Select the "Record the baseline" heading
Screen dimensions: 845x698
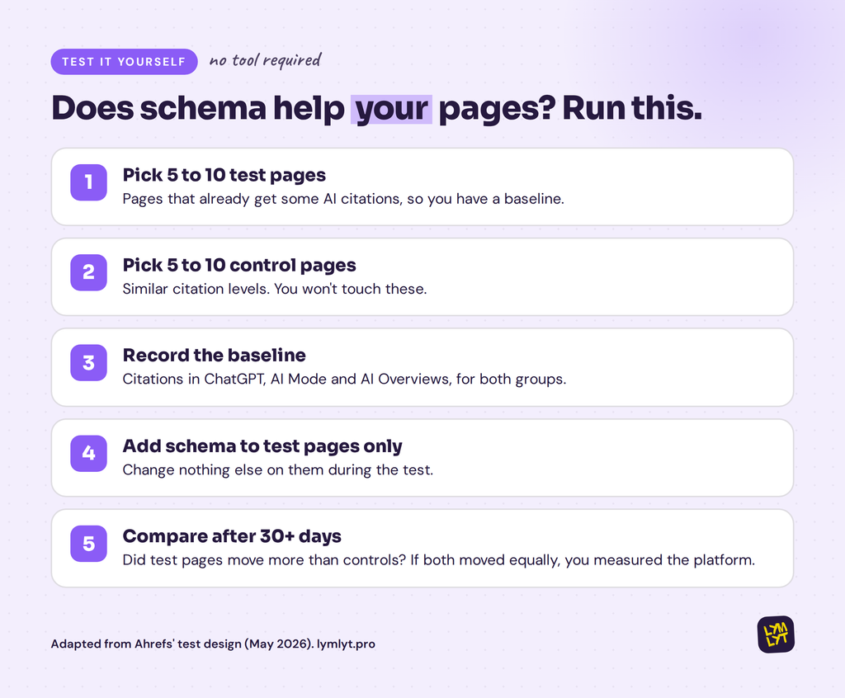[215, 356]
